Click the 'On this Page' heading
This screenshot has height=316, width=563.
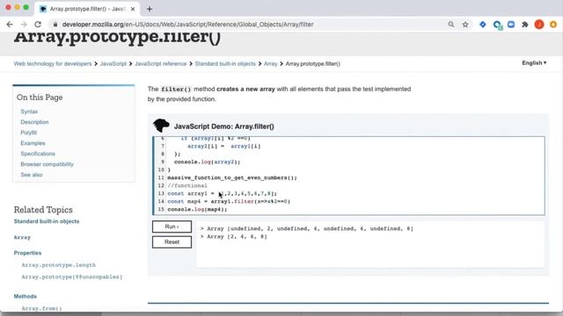click(40, 97)
